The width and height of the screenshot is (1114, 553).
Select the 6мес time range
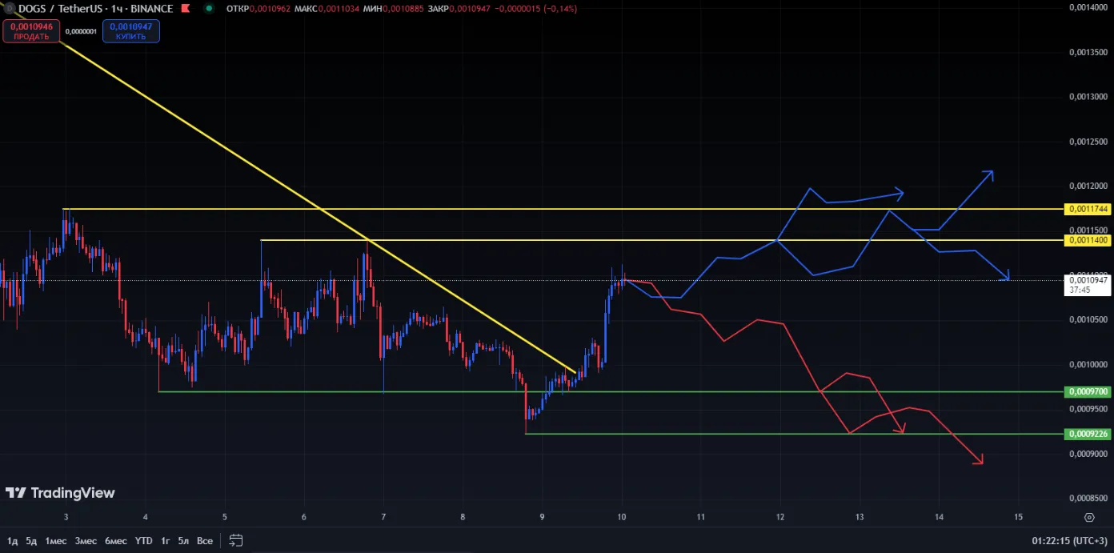point(116,541)
